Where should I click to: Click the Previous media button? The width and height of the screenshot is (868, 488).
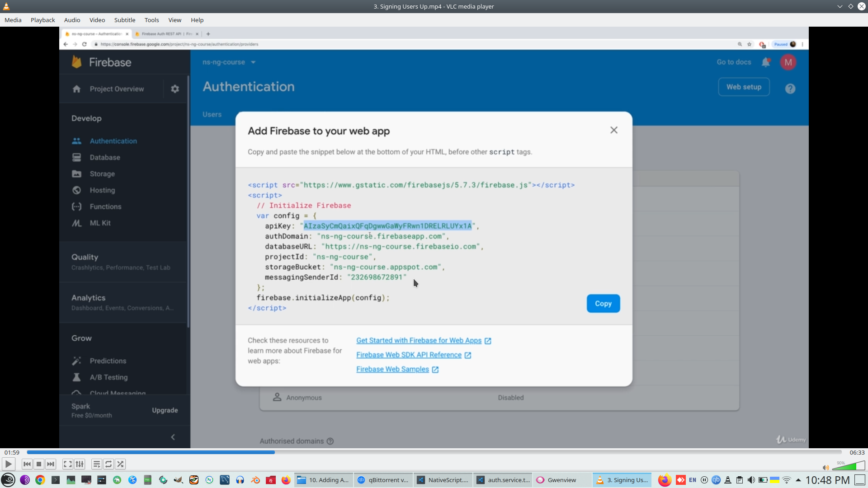[27, 464]
